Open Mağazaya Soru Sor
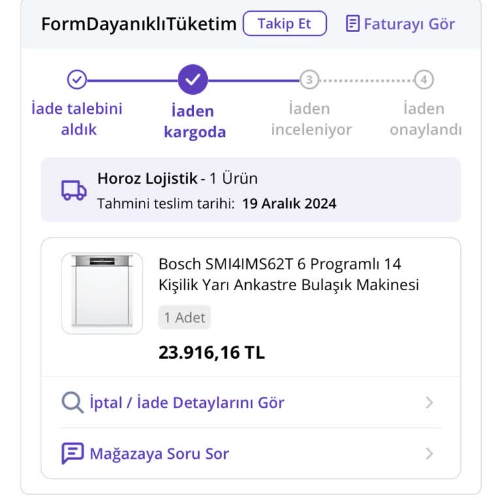 (251, 454)
